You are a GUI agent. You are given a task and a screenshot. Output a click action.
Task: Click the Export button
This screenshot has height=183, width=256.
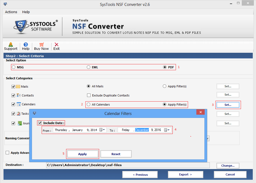pyautogui.click(x=185, y=174)
